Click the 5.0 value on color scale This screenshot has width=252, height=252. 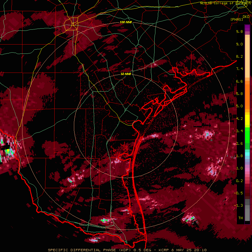coord(239,106)
